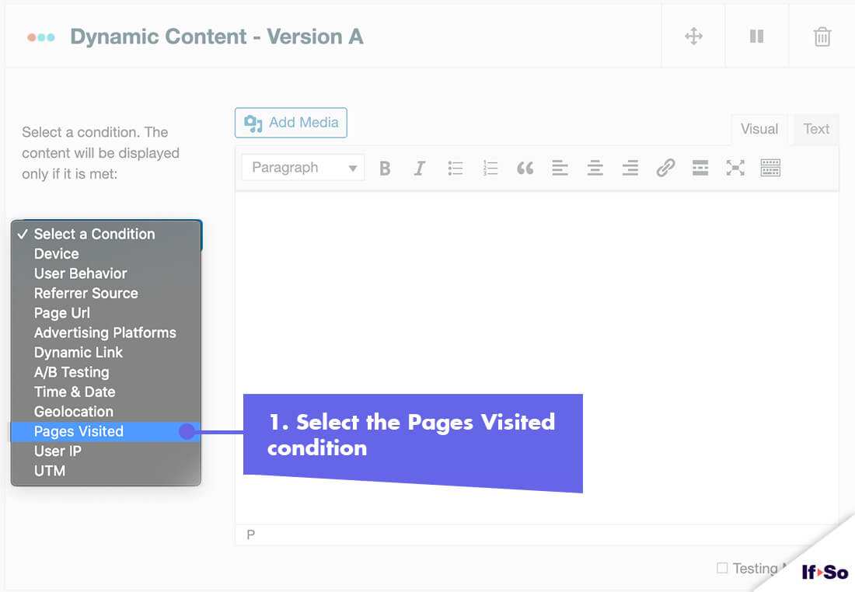Switch to the Text editor tab
The image size is (855, 592).
(x=815, y=129)
